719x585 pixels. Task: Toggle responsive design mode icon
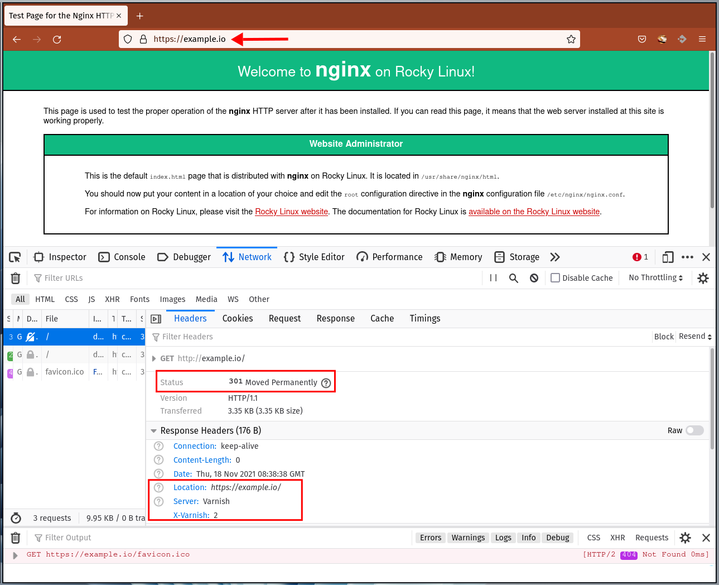pos(668,257)
